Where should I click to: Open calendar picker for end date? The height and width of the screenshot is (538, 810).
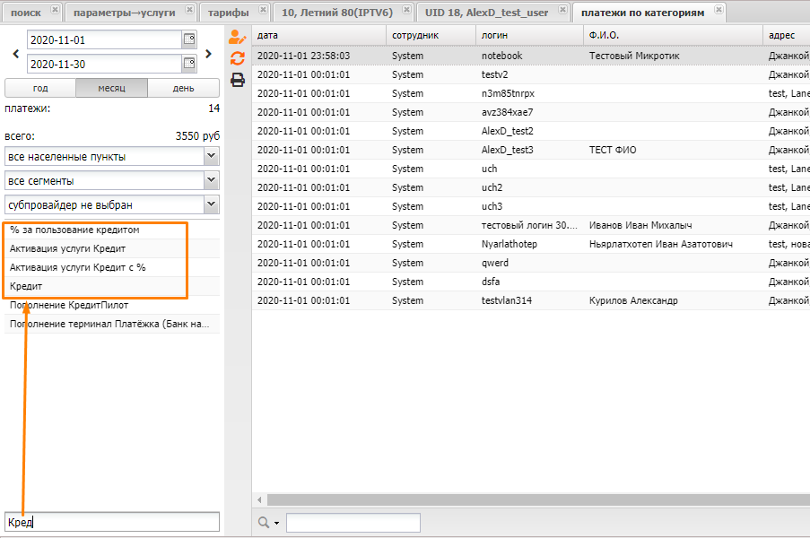188,64
